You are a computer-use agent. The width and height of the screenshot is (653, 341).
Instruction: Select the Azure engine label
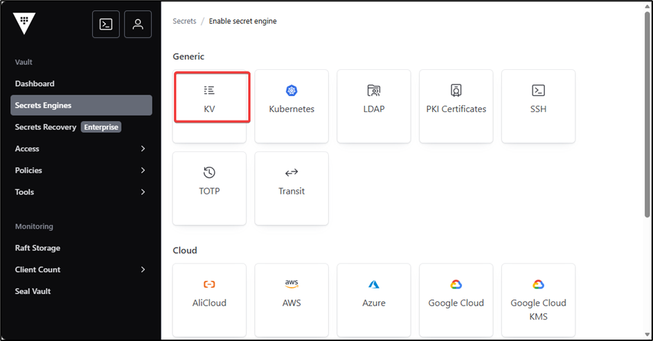[x=374, y=303]
